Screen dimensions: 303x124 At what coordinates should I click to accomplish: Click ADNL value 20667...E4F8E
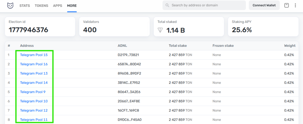(129, 101)
